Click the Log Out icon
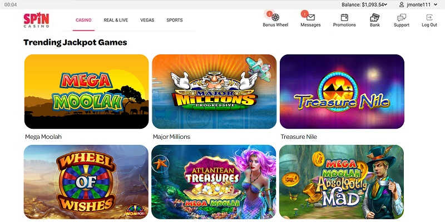445x222 pixels. tap(429, 17)
